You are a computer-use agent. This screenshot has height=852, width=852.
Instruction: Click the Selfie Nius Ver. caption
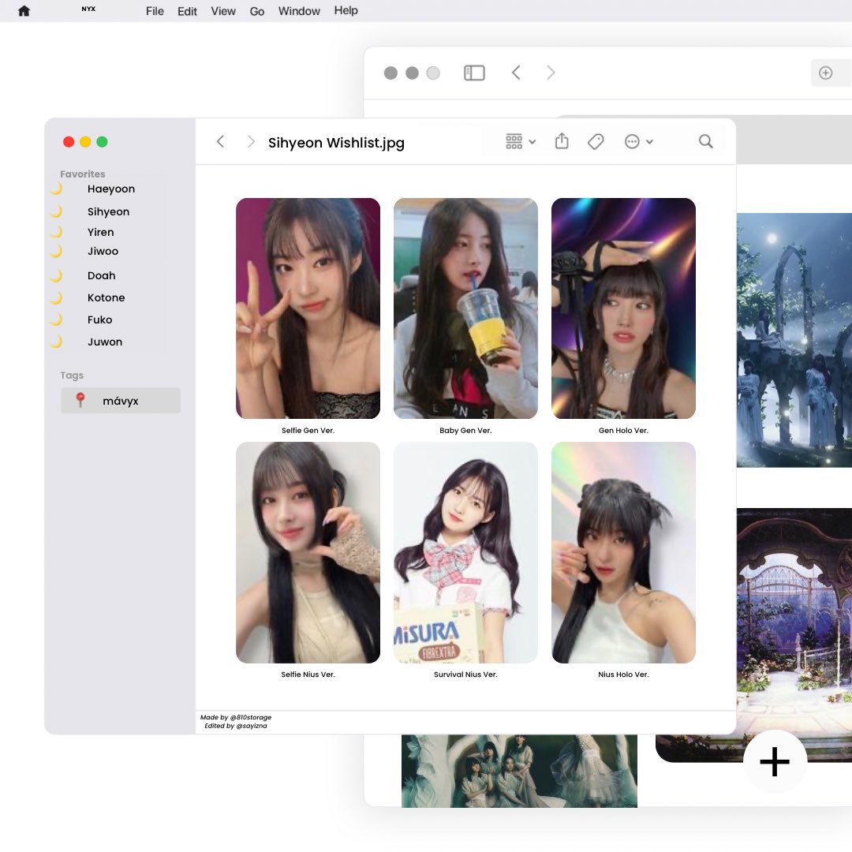tap(308, 674)
